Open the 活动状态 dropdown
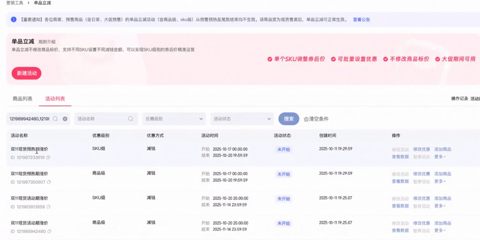 point(242,119)
